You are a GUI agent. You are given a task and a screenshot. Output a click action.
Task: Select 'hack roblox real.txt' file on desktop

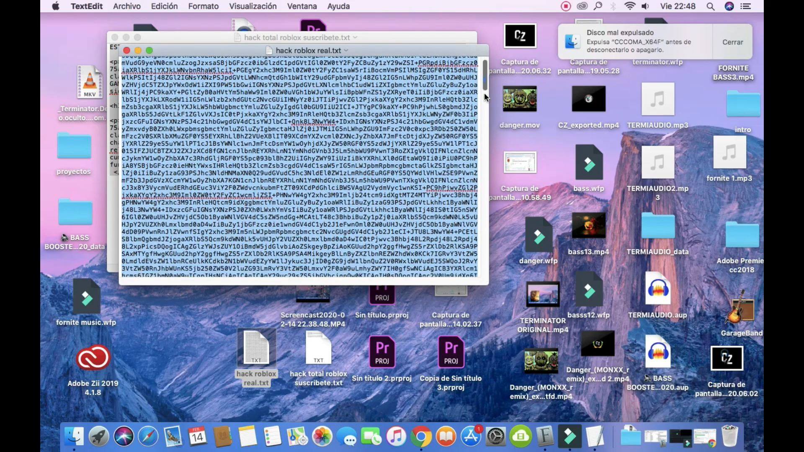tap(256, 347)
